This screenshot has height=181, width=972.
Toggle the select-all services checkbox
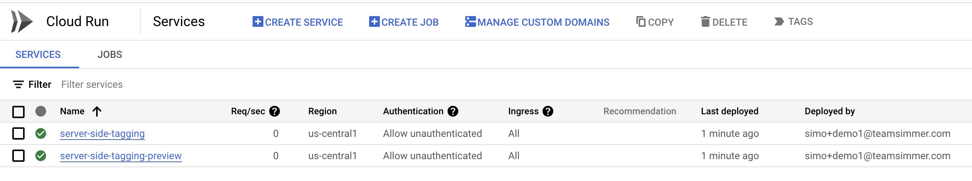(x=18, y=112)
